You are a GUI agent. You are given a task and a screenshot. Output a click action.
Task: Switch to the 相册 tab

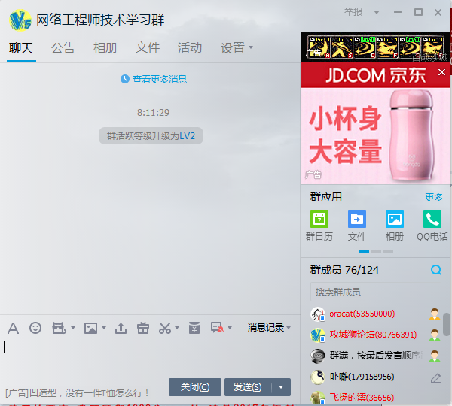pyautogui.click(x=105, y=48)
